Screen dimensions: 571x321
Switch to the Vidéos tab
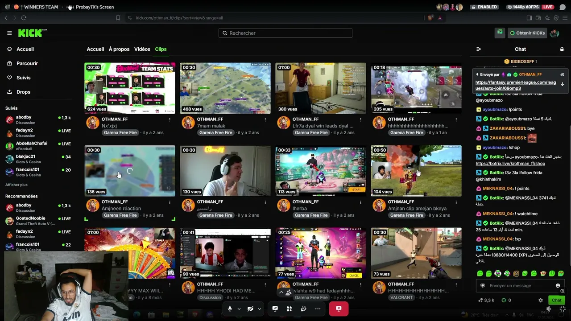tap(142, 49)
